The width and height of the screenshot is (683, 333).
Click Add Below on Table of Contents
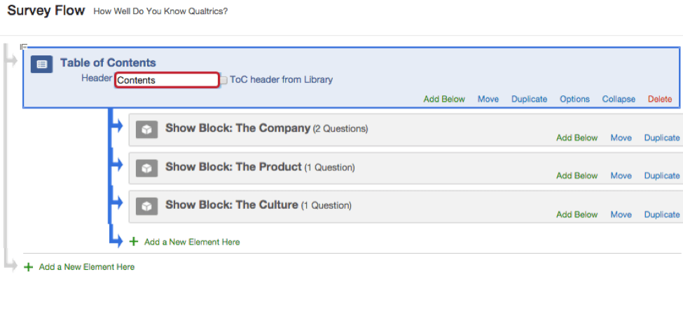coord(444,100)
